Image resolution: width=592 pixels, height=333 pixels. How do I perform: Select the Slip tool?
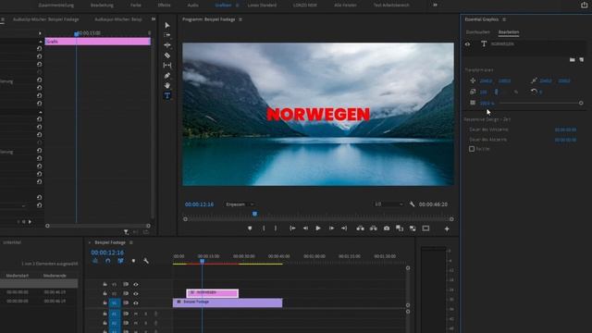pyautogui.click(x=167, y=66)
